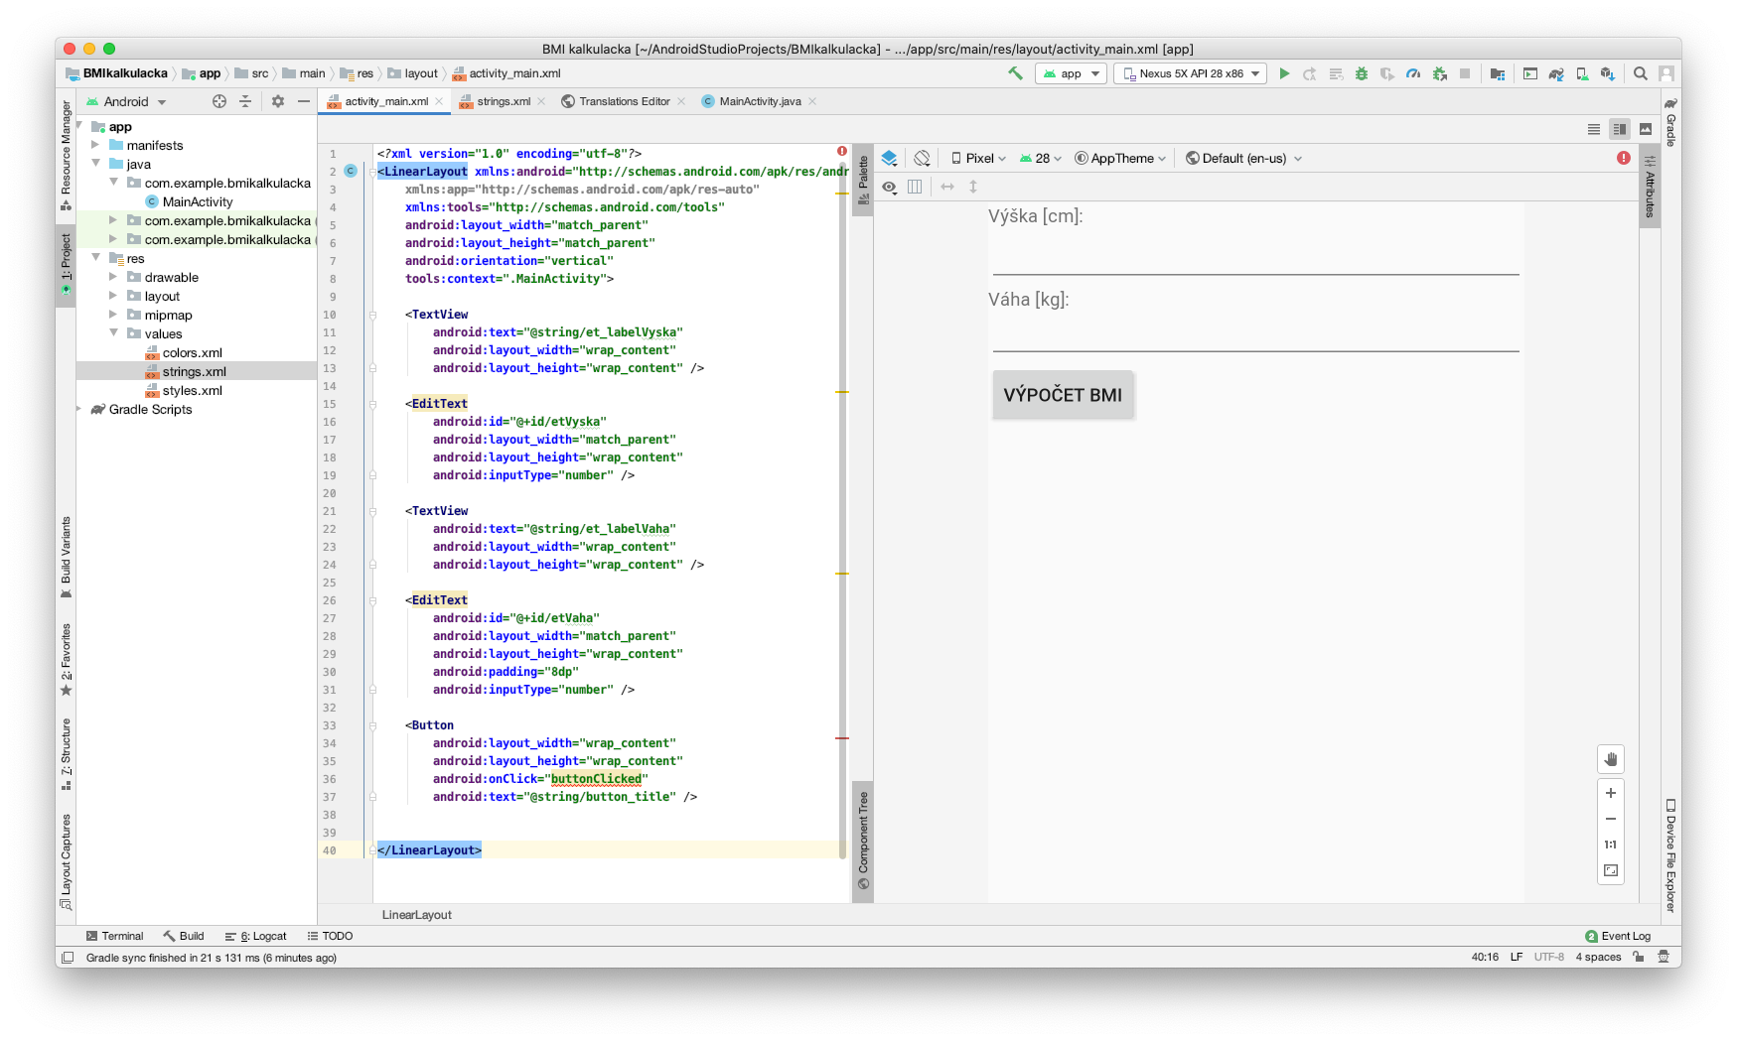Open the AppTheme theme dropdown
This screenshot has height=1041, width=1737.
tap(1120, 158)
